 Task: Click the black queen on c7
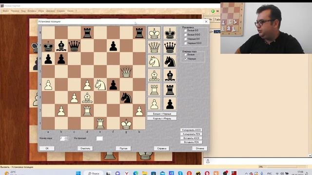click(x=74, y=46)
